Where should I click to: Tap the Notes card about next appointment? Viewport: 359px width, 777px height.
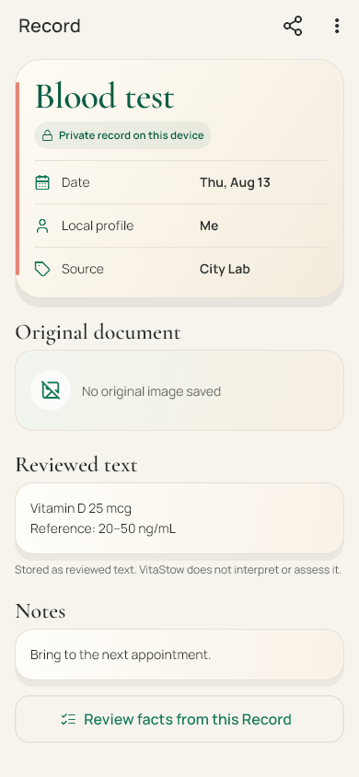pos(179,655)
